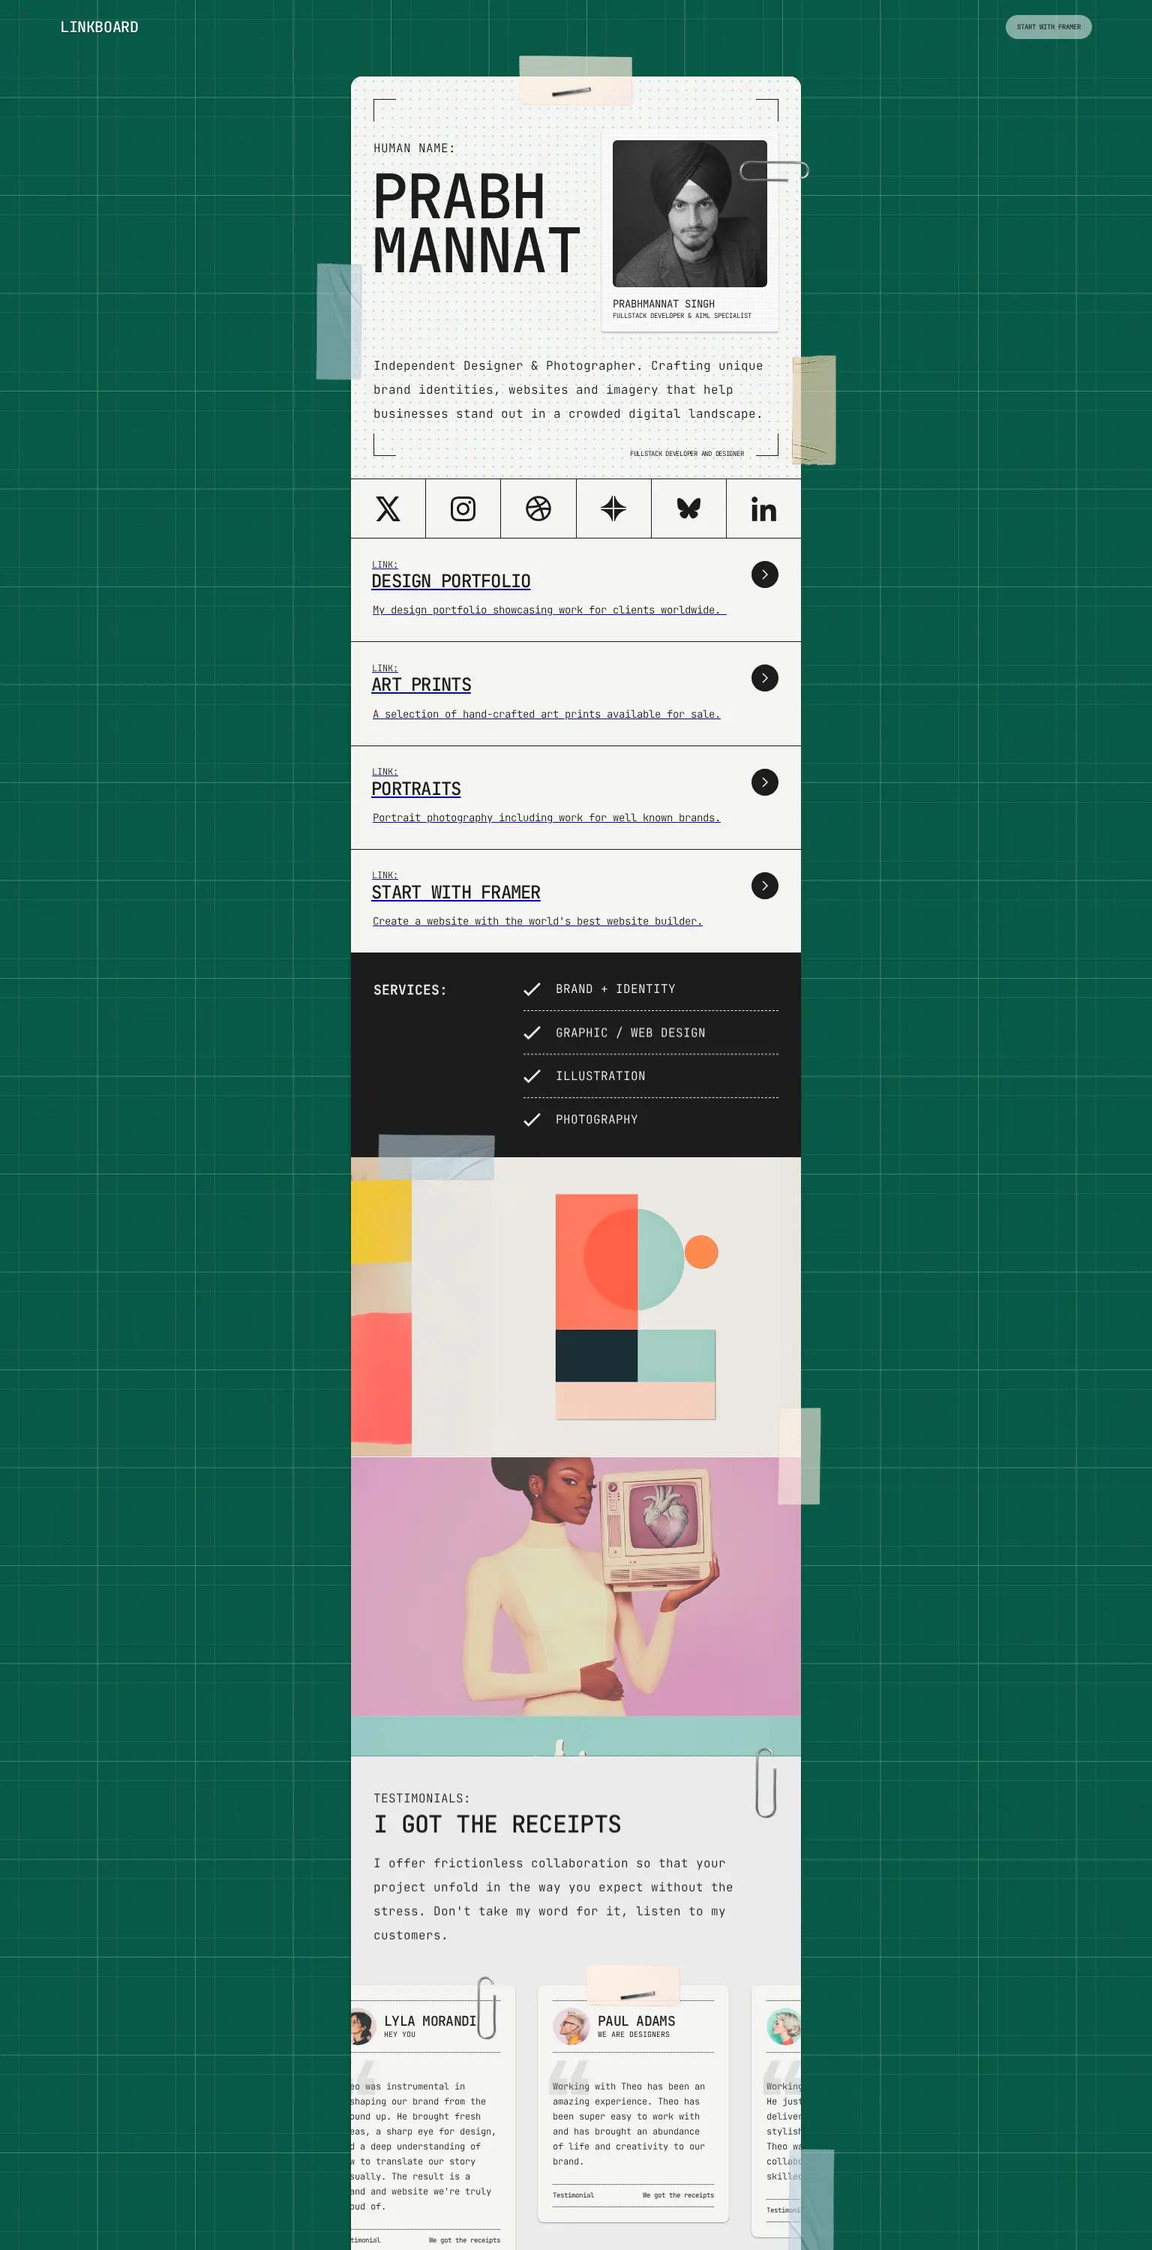The image size is (1152, 2250).
Task: Click 'A selection of hand-crafted art prints' text
Action: (547, 713)
